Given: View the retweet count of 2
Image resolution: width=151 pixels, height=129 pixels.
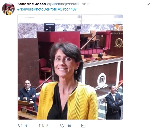Looking at the screenshot, I should click(47, 126).
